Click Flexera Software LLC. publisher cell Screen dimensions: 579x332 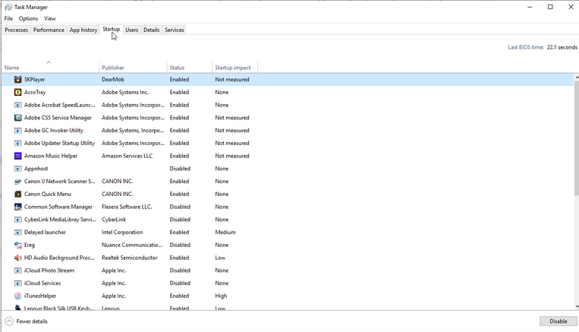click(127, 207)
